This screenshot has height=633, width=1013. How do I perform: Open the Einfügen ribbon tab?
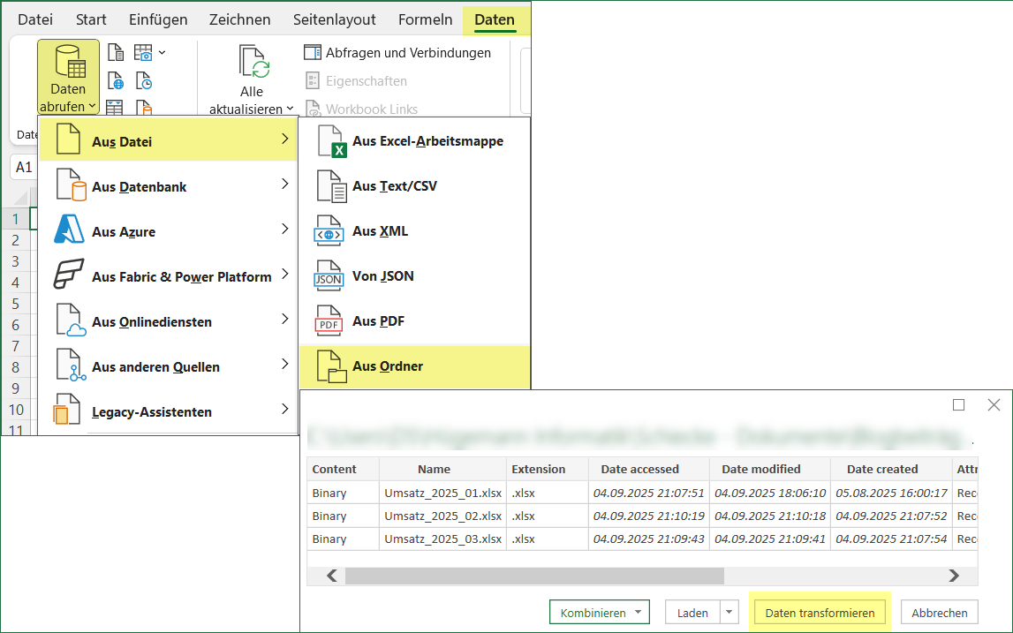pos(158,19)
